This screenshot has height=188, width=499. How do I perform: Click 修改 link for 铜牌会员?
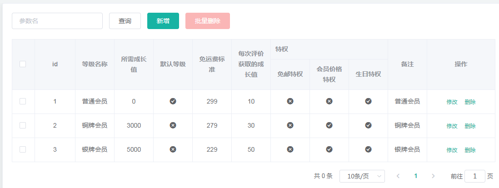click(x=452, y=126)
